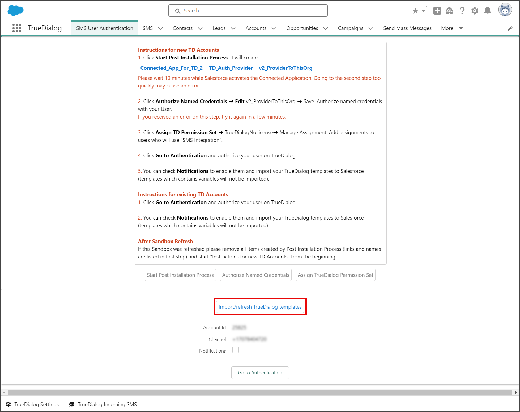Viewport: 520px width, 412px height.
Task: Click the search magnifier icon
Action: tap(178, 11)
